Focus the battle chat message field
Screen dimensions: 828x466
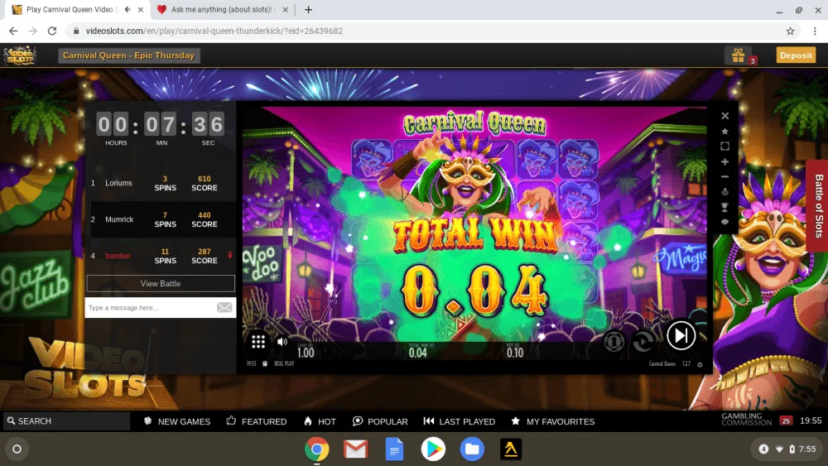point(151,308)
